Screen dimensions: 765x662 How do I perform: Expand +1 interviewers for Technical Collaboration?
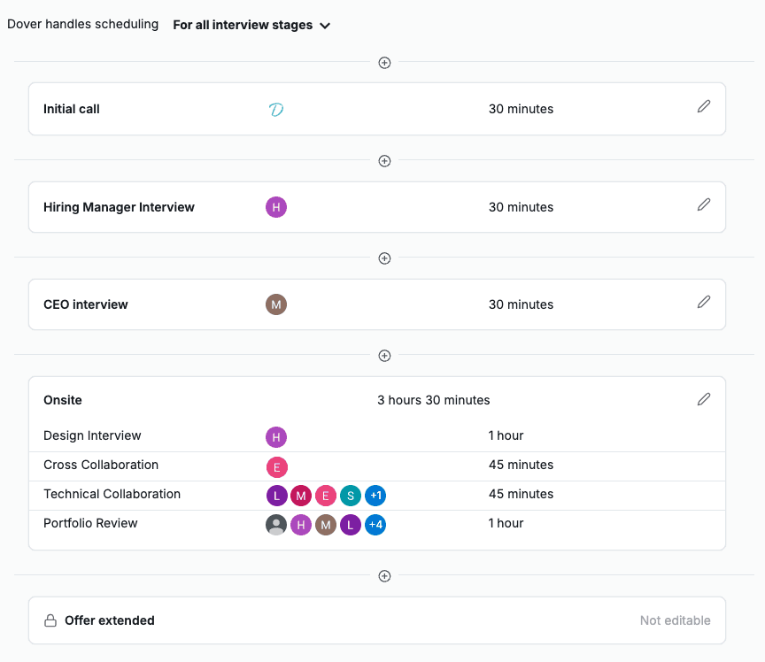(x=375, y=496)
